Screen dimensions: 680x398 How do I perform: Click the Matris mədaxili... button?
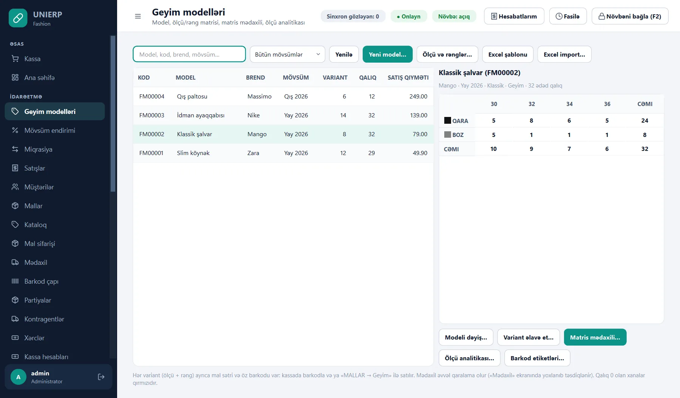(595, 337)
